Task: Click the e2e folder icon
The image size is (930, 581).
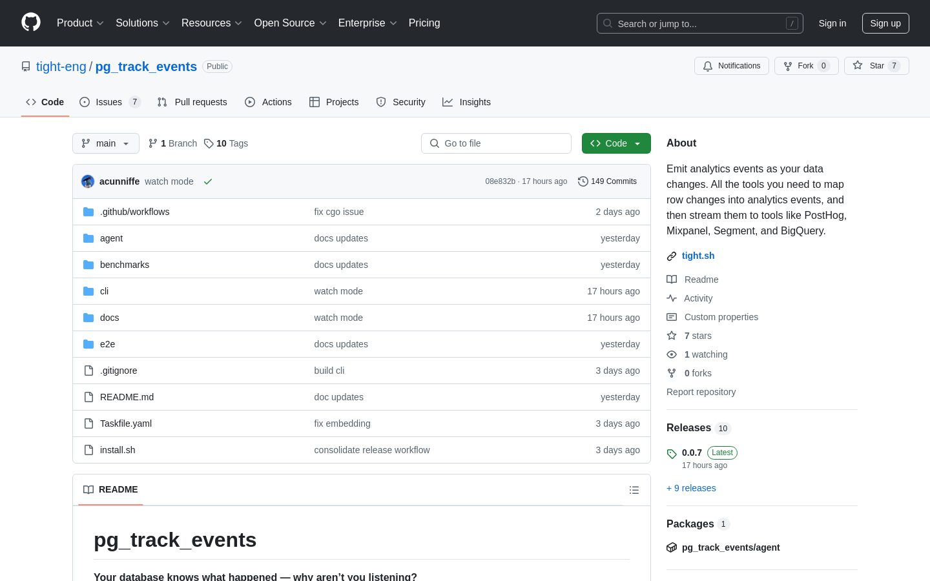Action: (x=88, y=344)
